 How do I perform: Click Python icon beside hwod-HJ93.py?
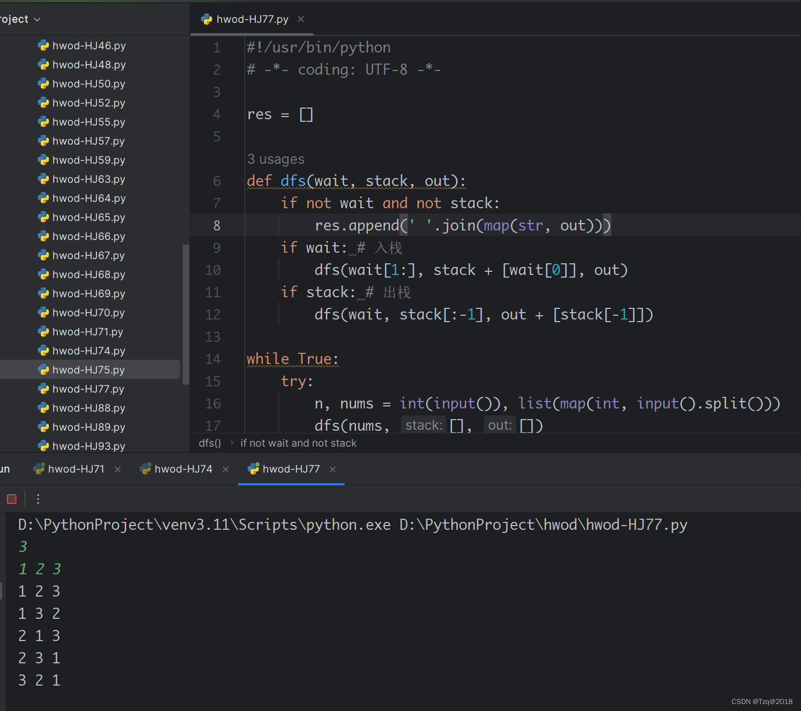(x=43, y=446)
